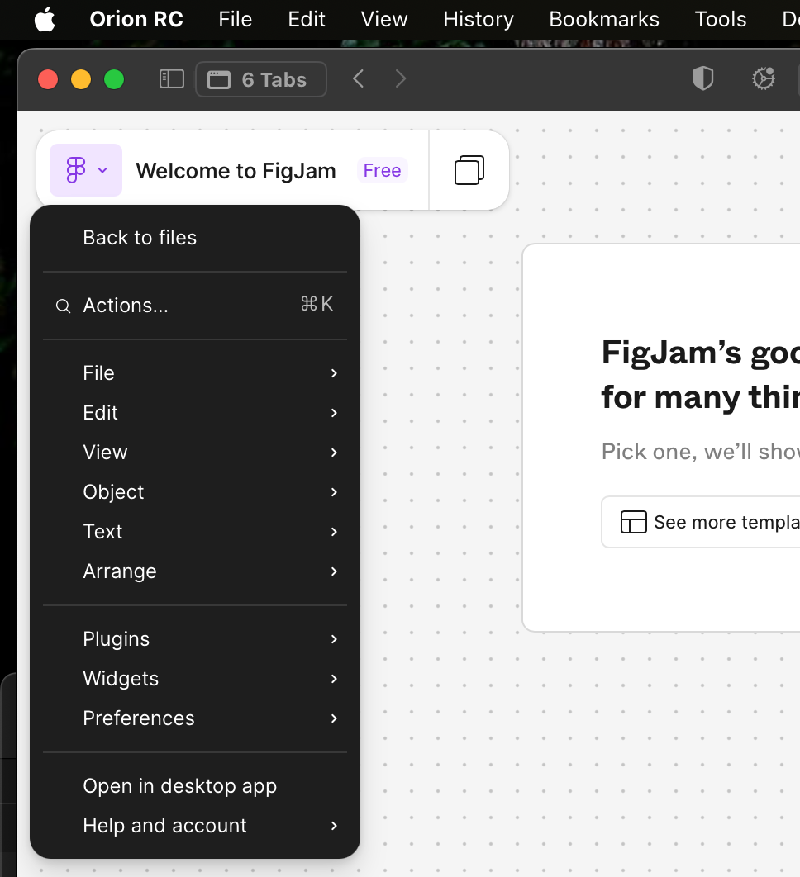This screenshot has width=800, height=877.
Task: Click the Free plan badge
Action: click(x=382, y=170)
